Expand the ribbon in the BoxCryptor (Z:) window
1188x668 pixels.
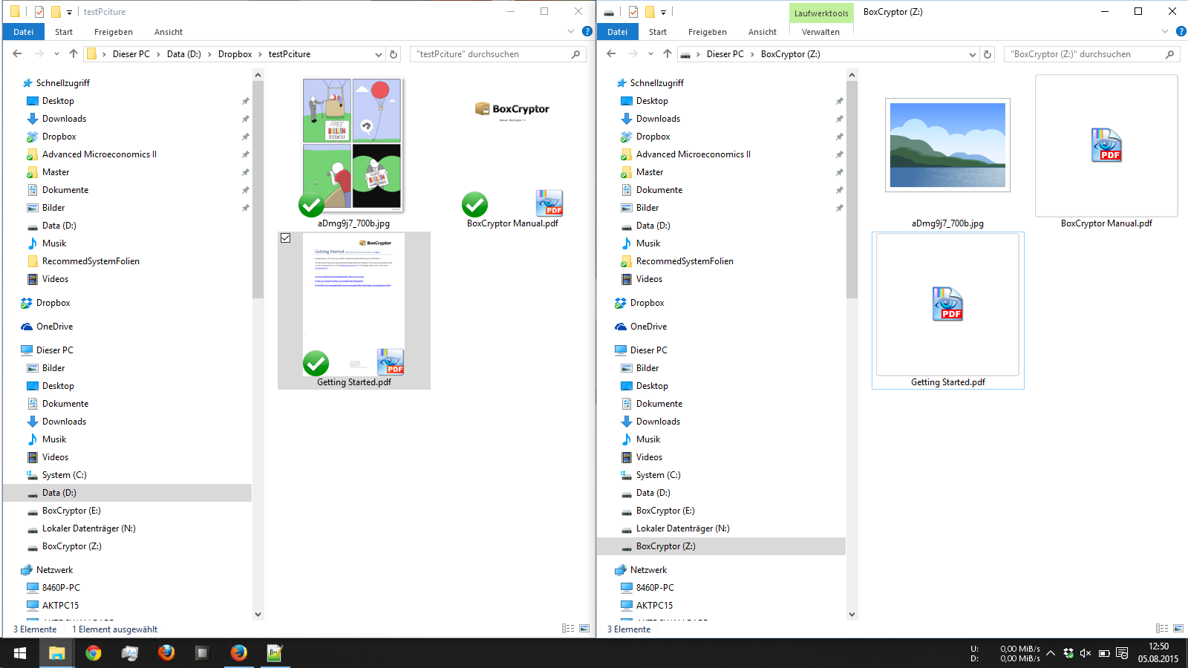1165,32
